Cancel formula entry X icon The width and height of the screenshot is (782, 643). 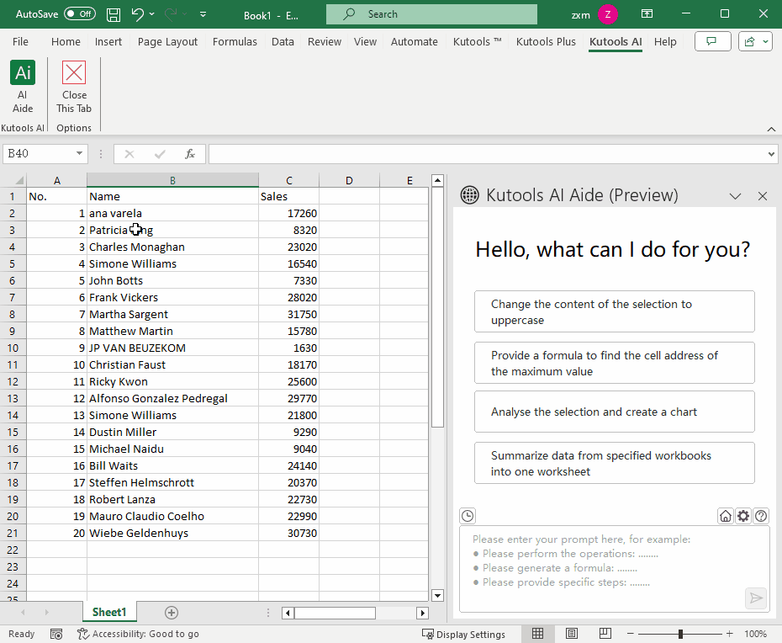click(x=129, y=154)
